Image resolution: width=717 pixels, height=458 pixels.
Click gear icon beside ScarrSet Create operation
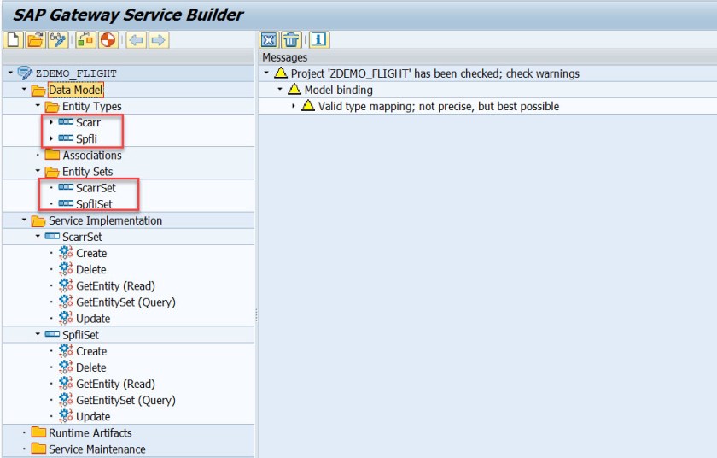[66, 253]
